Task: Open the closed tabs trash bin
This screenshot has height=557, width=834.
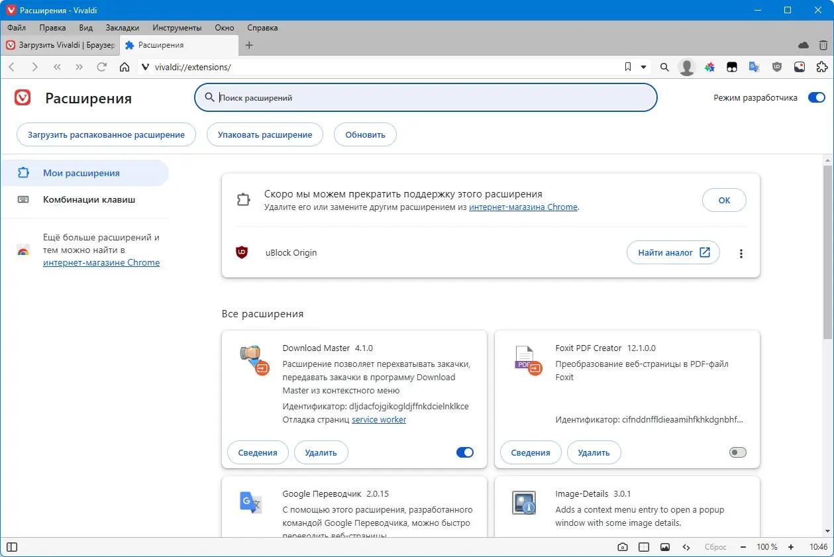Action: click(x=823, y=45)
